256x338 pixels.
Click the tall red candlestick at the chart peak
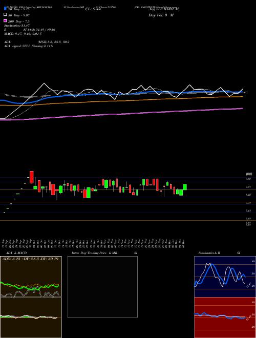click(x=31, y=177)
